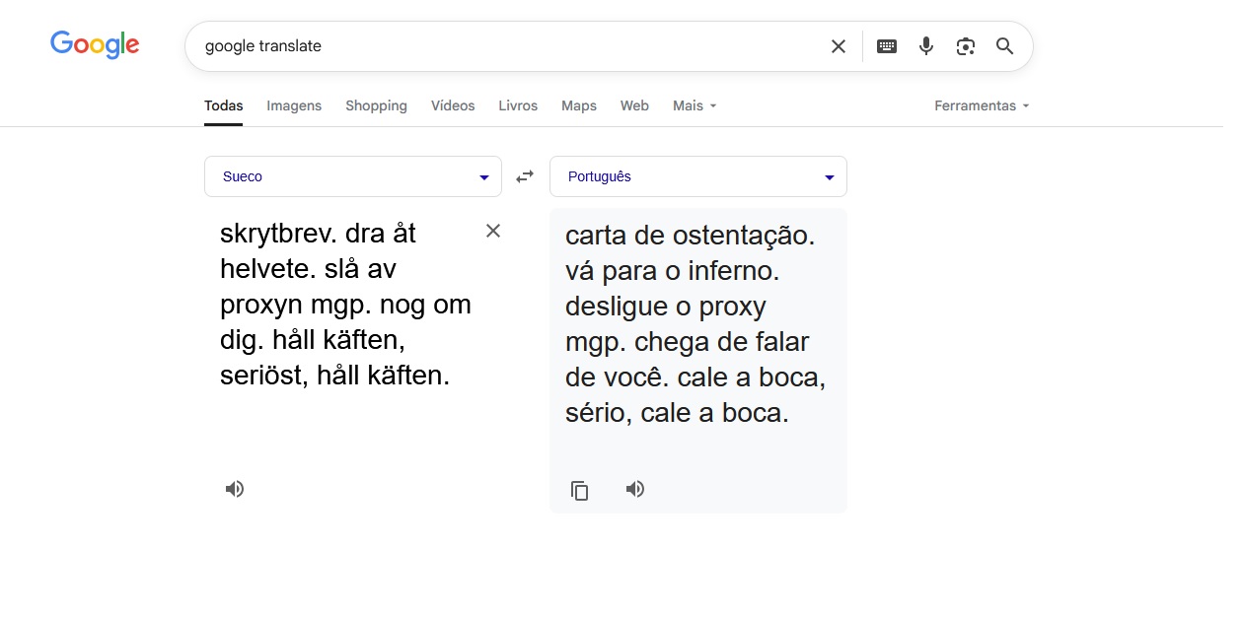Open the Português target language dropdown
This screenshot has height=617, width=1243.
click(698, 176)
